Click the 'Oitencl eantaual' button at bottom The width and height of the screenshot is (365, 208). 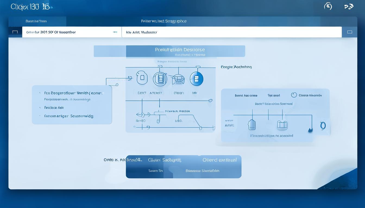click(219, 160)
